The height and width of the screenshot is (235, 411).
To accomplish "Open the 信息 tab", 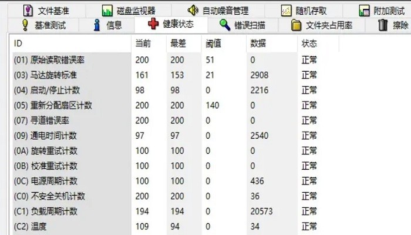I will (107, 25).
